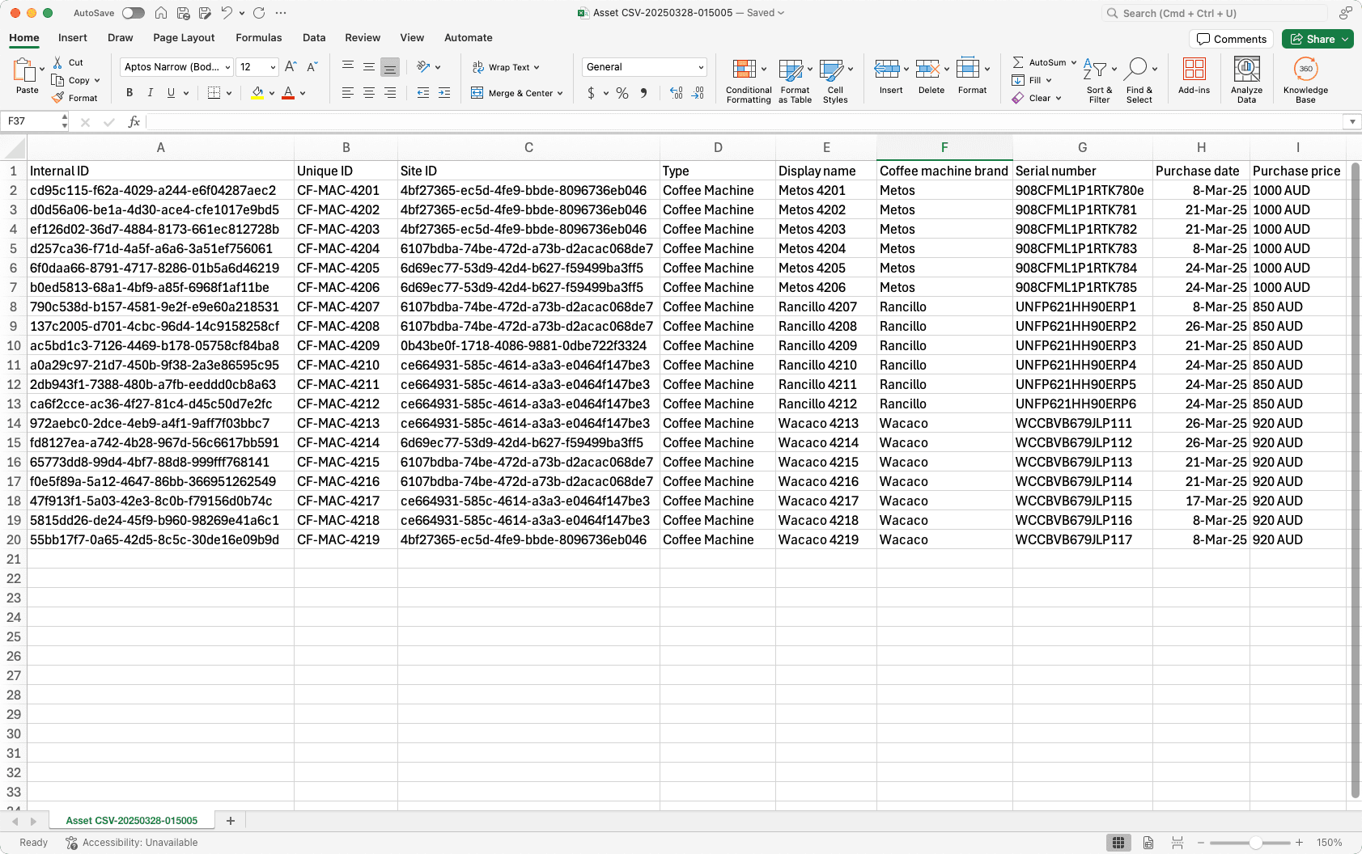Toggle AutoSave on
The image size is (1362, 854).
coord(133,13)
